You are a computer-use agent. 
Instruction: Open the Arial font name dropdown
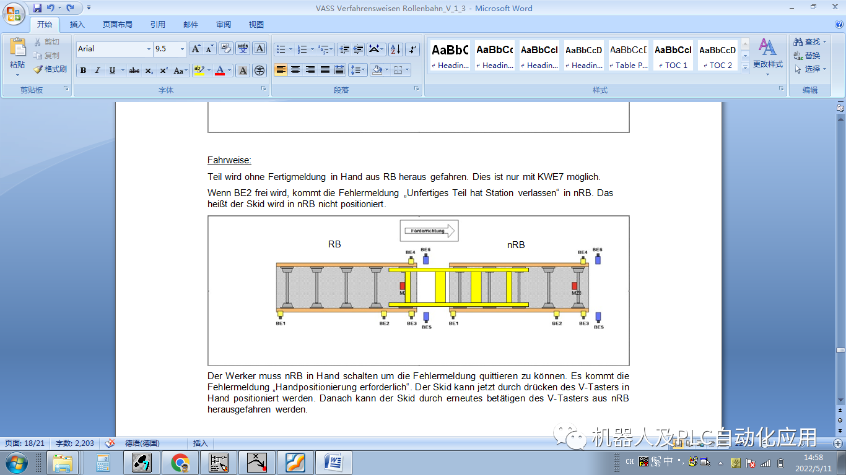[x=149, y=49]
